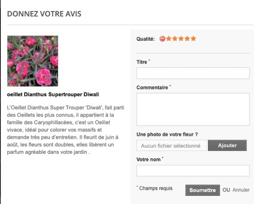This screenshot has height=204, width=257.
Task: Click the Champs requis note
Action: point(155,188)
